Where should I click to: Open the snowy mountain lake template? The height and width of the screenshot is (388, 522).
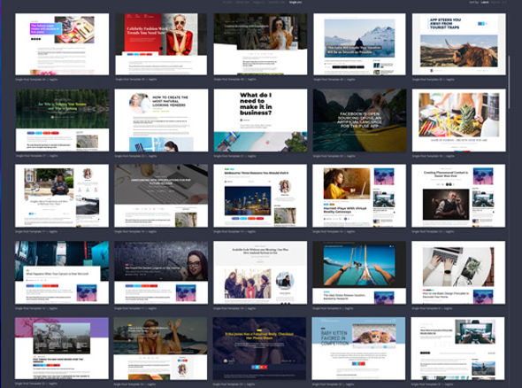(359, 44)
